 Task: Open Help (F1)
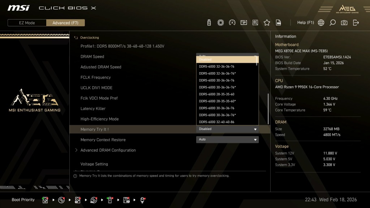(305, 23)
